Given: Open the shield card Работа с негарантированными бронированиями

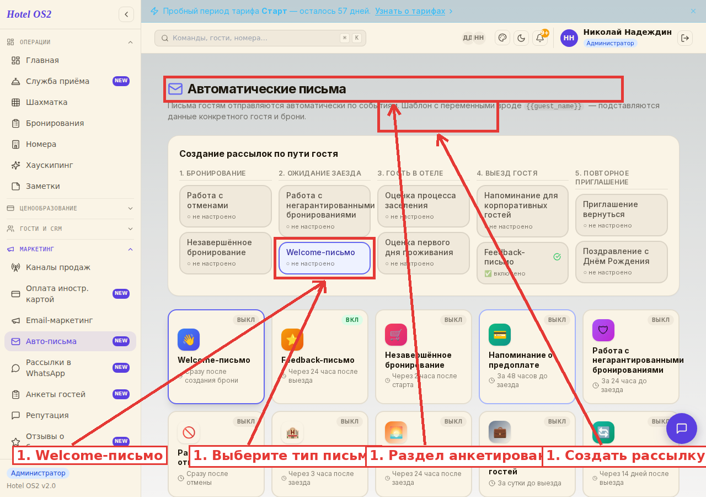Looking at the screenshot, I should point(631,357).
